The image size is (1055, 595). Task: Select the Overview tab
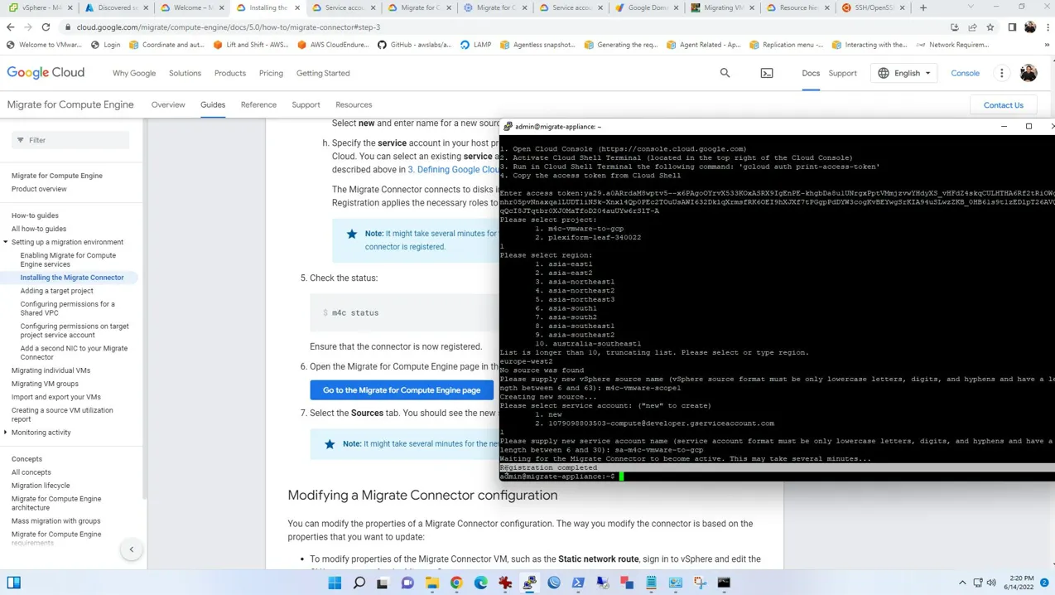tap(168, 104)
